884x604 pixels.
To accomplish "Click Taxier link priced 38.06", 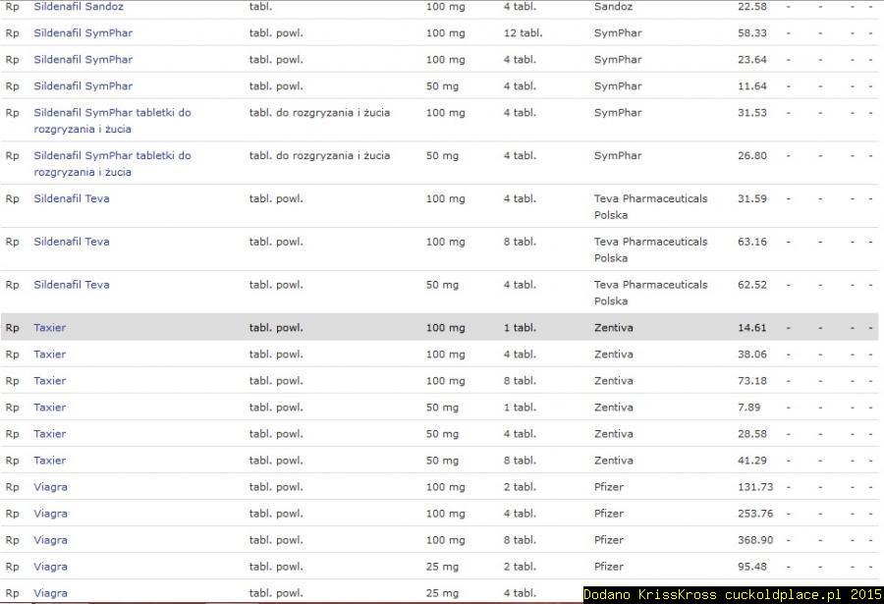I will click(50, 355).
